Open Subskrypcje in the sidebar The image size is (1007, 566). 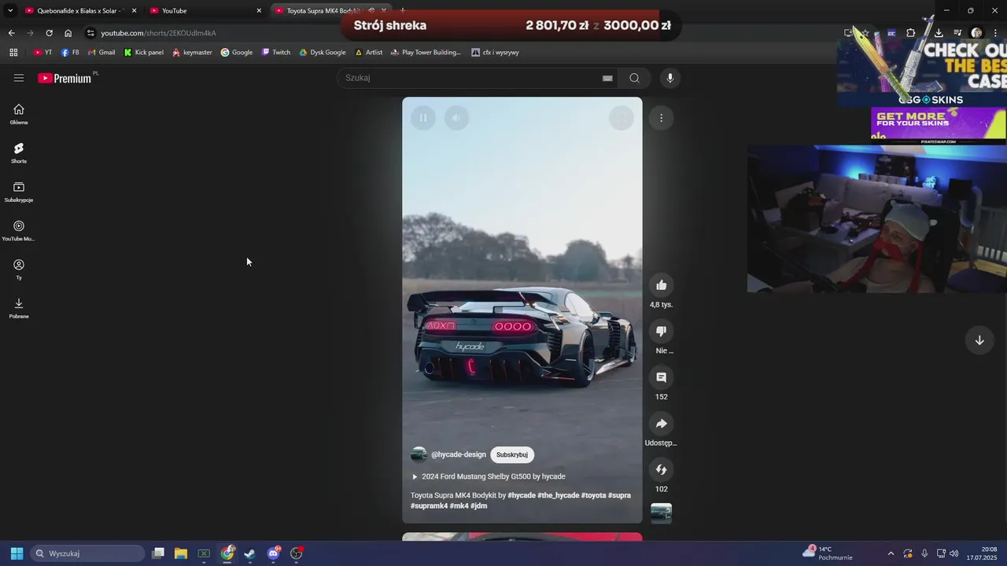coord(19,192)
